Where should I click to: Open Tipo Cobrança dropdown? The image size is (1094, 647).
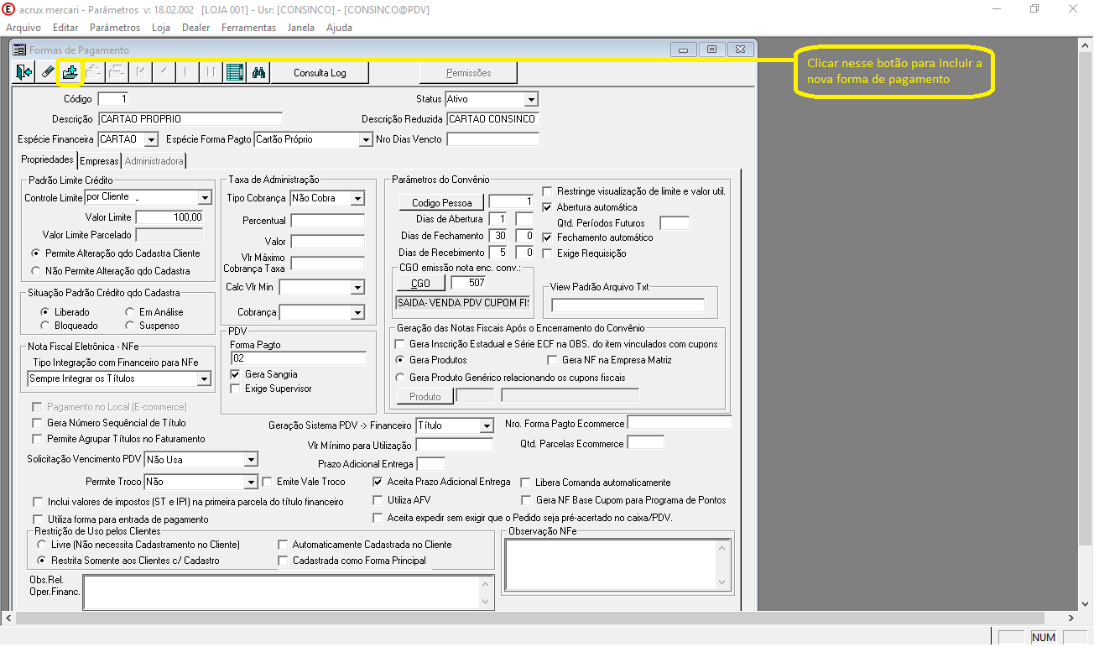pyautogui.click(x=357, y=198)
